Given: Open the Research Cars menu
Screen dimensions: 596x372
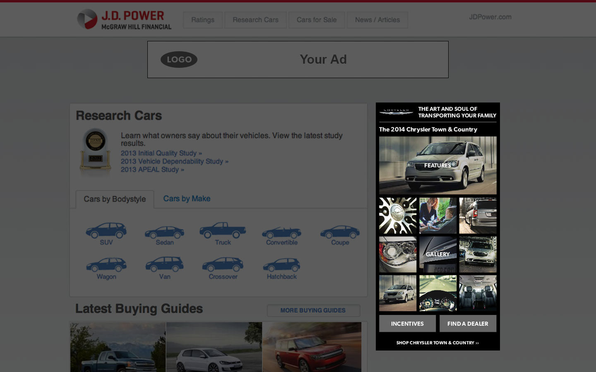Looking at the screenshot, I should [255, 20].
